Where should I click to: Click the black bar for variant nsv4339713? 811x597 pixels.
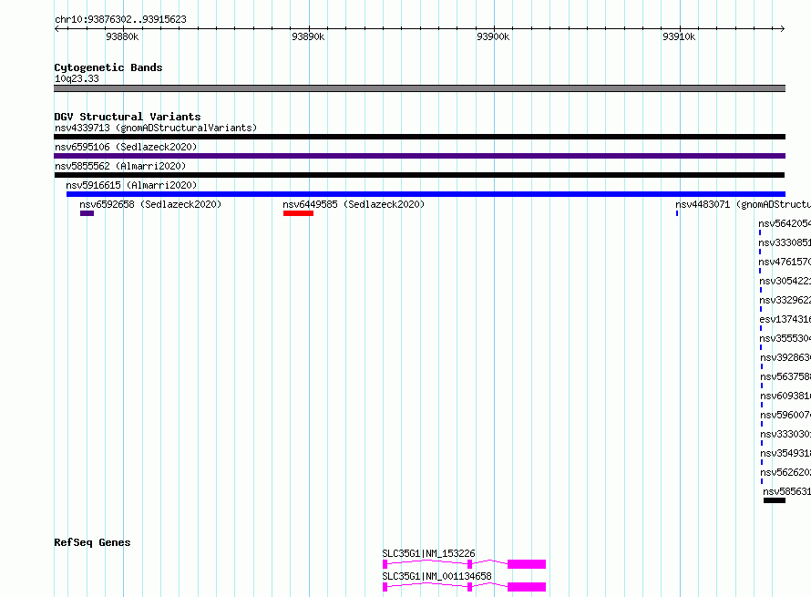point(419,137)
